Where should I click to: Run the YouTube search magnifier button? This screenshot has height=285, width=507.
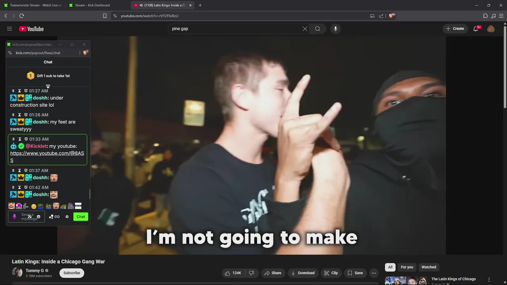pyautogui.click(x=318, y=28)
